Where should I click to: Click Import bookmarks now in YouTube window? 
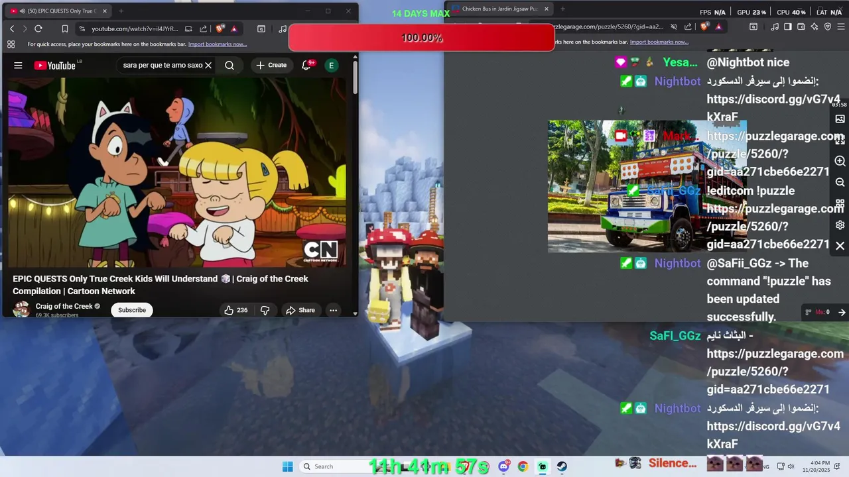coord(218,44)
